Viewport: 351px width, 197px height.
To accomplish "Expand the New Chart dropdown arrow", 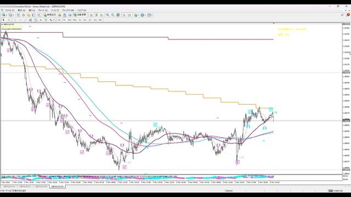I will coord(7,15).
